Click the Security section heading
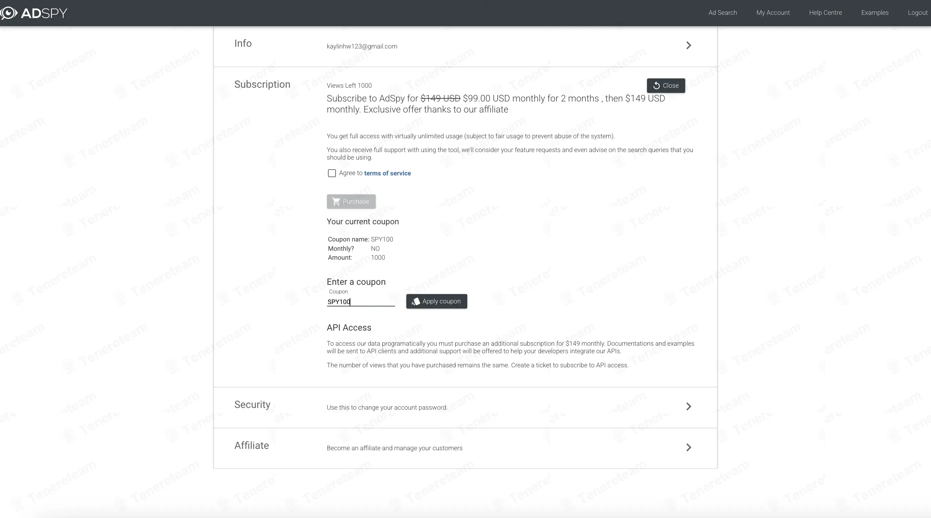 252,404
